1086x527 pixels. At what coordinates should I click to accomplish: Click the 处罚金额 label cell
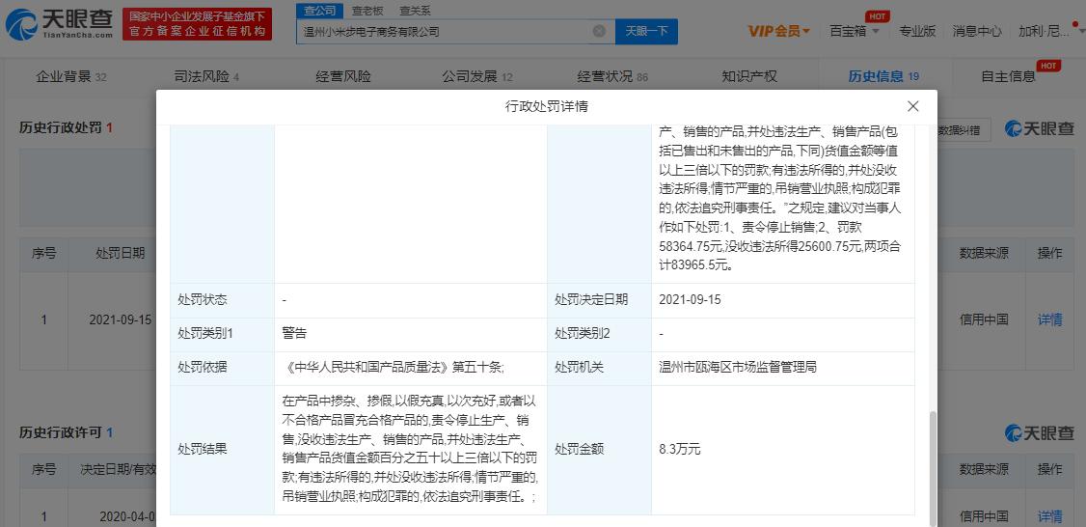pos(599,450)
